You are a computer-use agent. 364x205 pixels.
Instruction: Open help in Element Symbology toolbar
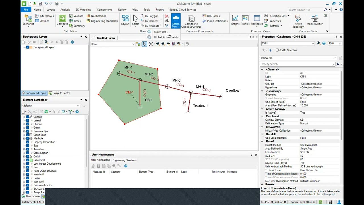tap(77, 112)
